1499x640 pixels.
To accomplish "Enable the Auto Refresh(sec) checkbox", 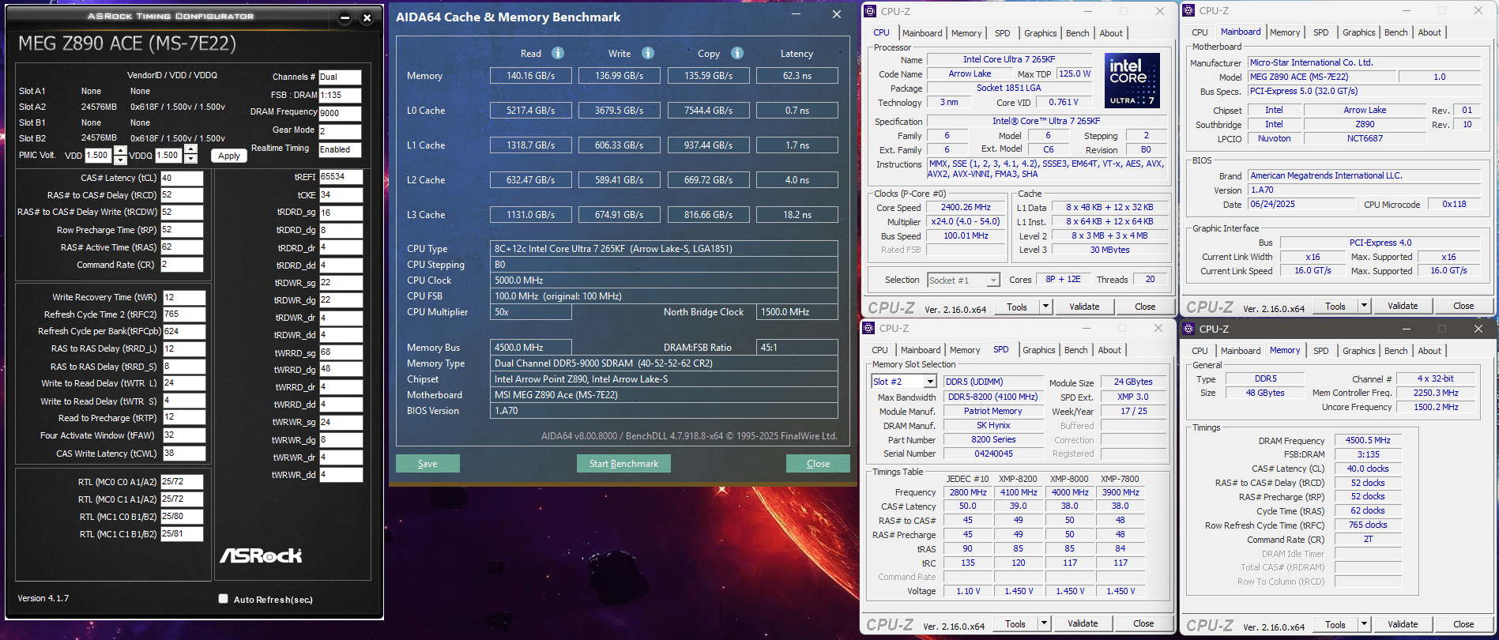I will [x=224, y=599].
